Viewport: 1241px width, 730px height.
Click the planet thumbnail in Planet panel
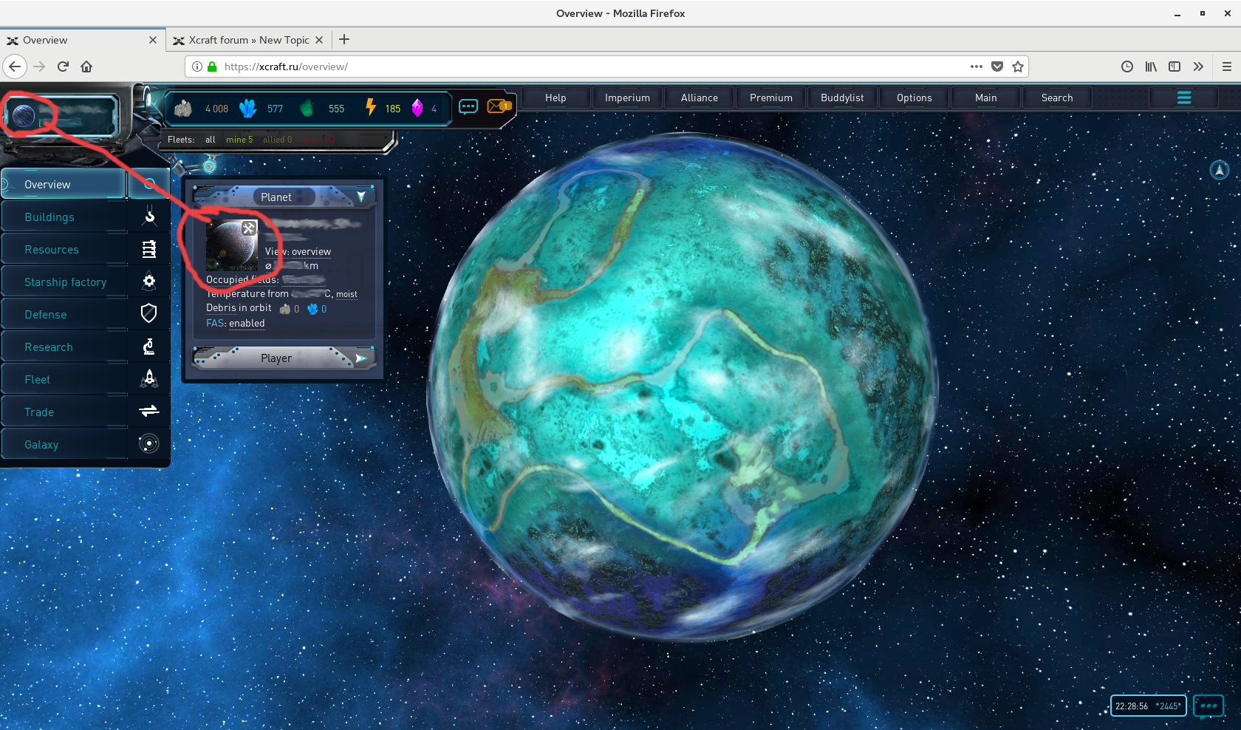pos(230,246)
